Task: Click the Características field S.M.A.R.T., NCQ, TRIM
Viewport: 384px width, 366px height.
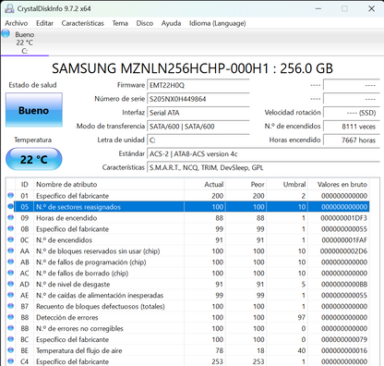Action: [263, 167]
